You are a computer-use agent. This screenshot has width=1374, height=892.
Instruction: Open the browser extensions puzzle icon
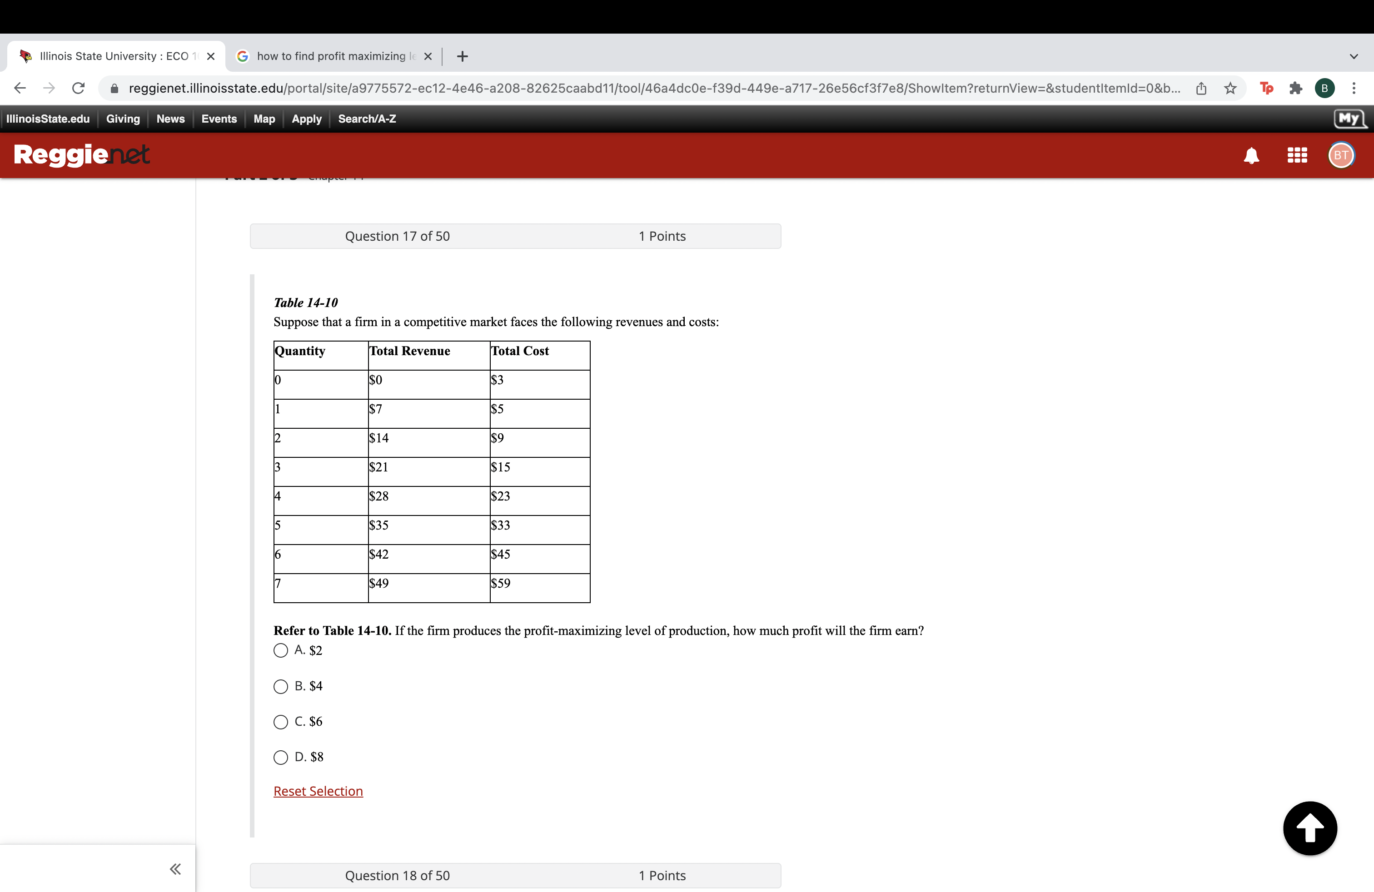[x=1295, y=88]
